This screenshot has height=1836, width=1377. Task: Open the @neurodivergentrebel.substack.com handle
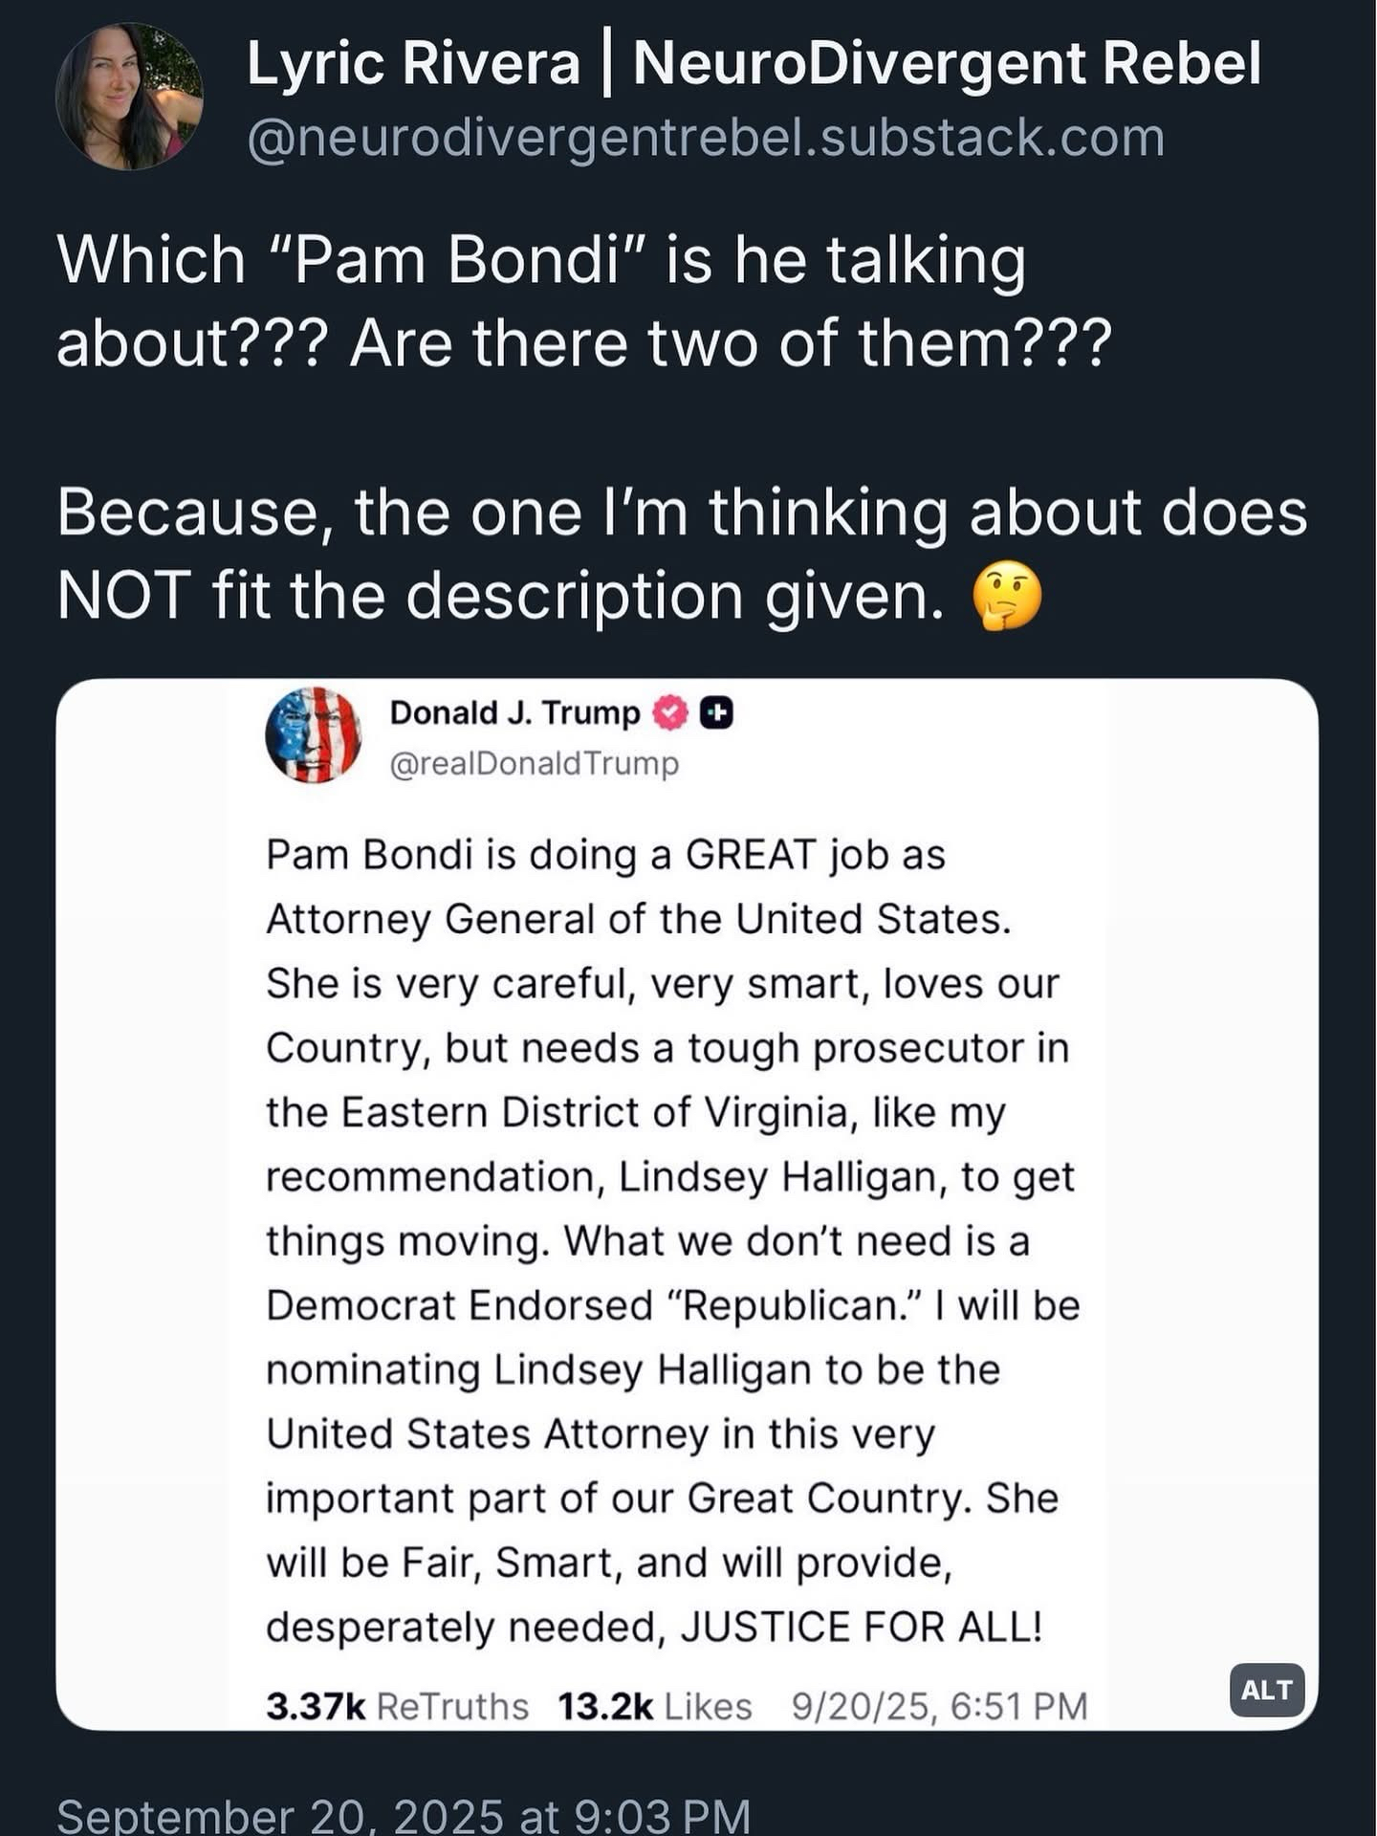(x=706, y=138)
